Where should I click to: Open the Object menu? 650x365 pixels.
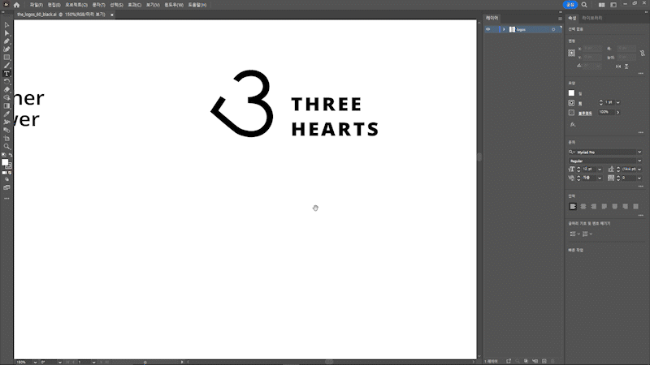pos(76,5)
